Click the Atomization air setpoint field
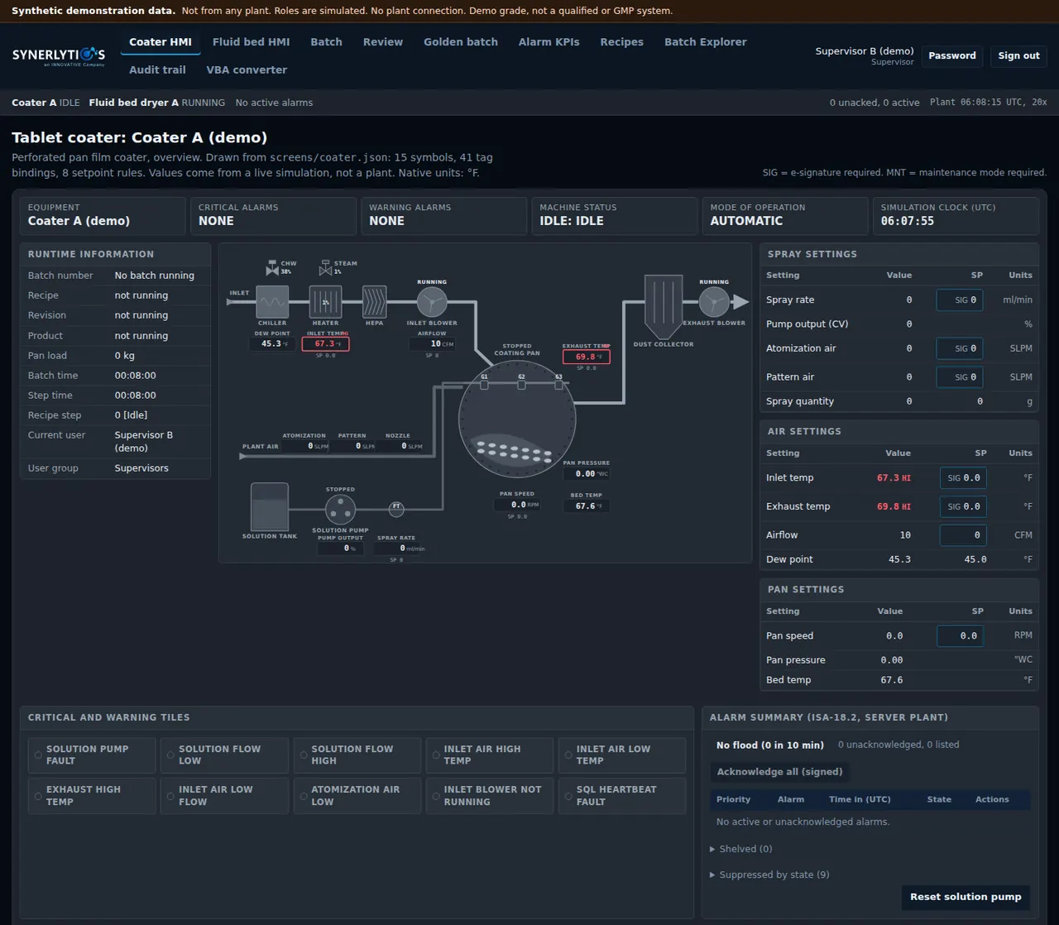Image resolution: width=1059 pixels, height=925 pixels. (x=960, y=348)
